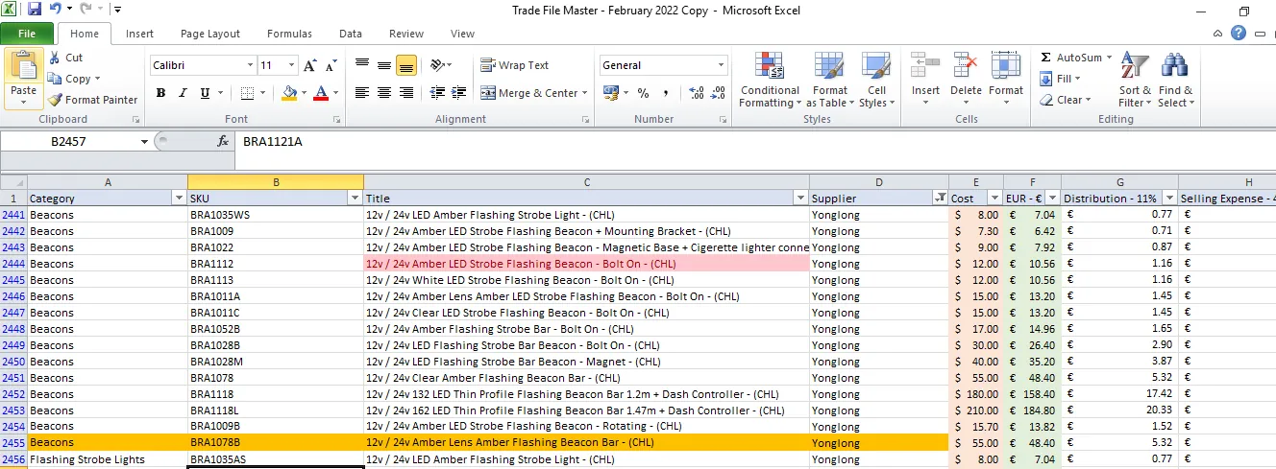This screenshot has height=469, width=1276.
Task: Apply Accounting number format icon
Action: pyautogui.click(x=610, y=93)
